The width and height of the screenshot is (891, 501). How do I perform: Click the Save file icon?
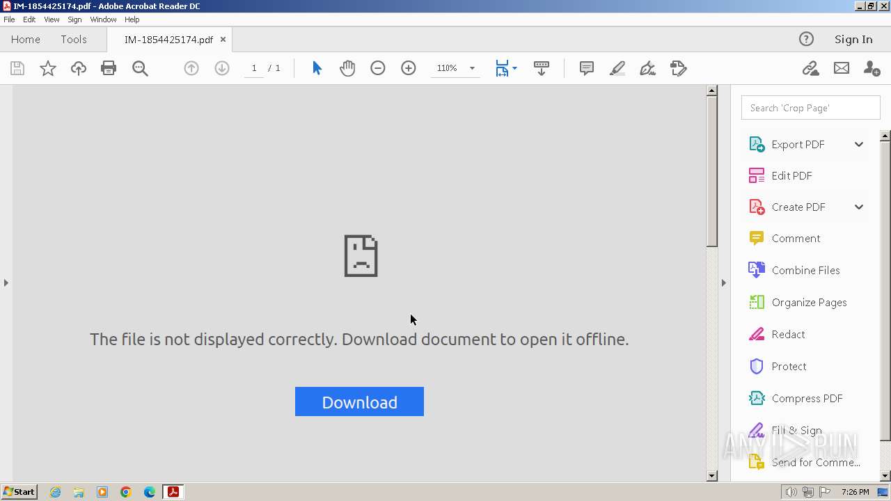tap(17, 68)
